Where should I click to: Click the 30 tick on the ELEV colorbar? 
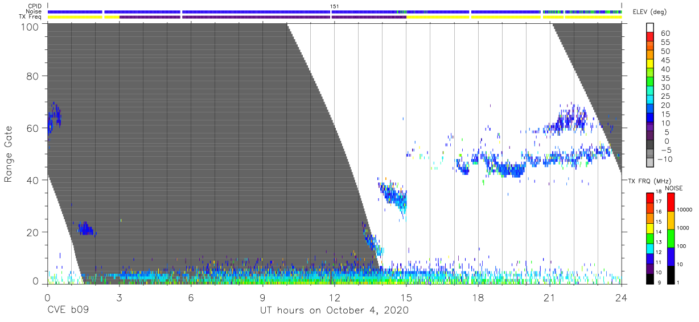(665, 87)
